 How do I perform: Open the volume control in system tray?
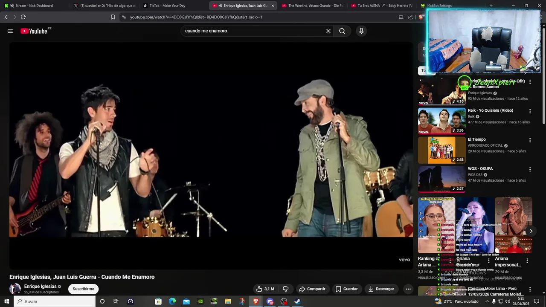(x=508, y=301)
